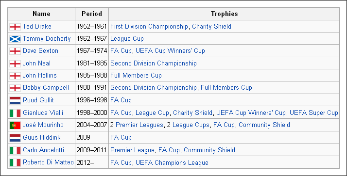Follow the UEFA Champions League link
This screenshot has width=347, height=176.
pos(172,163)
